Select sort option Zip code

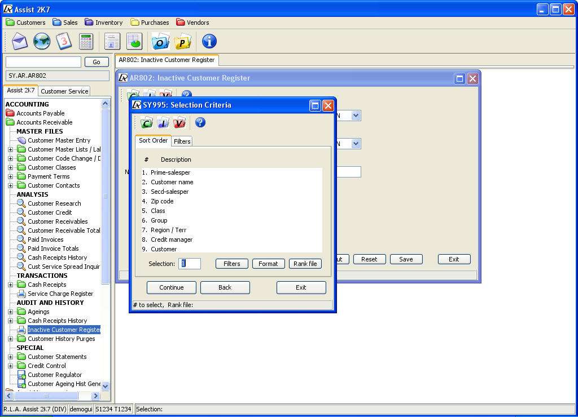coord(162,201)
